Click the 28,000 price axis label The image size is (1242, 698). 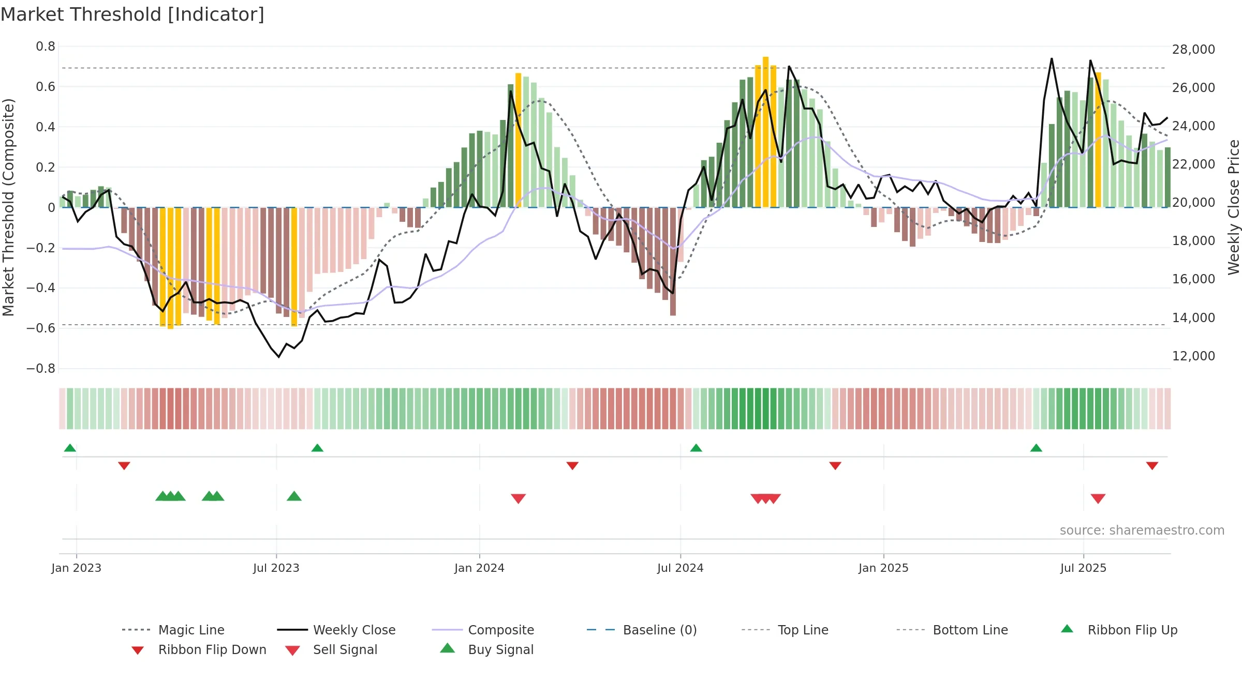[x=1194, y=50]
